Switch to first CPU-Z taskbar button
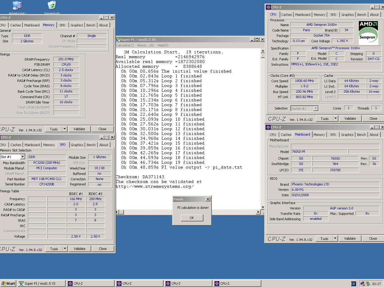 pyautogui.click(x=90, y=283)
